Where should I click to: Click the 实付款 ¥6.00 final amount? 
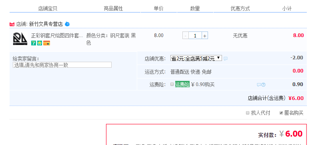[x=280, y=134]
